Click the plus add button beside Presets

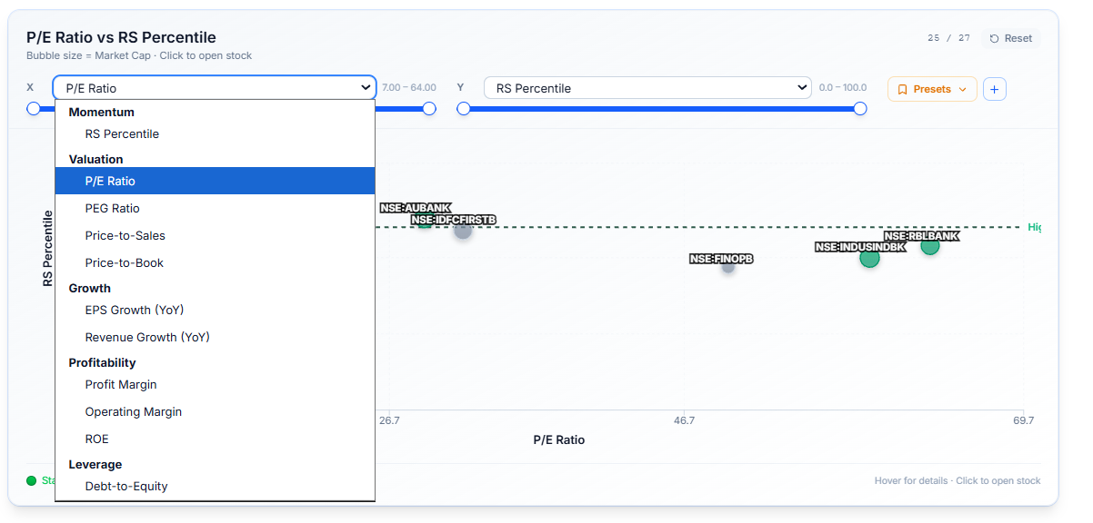(x=995, y=89)
